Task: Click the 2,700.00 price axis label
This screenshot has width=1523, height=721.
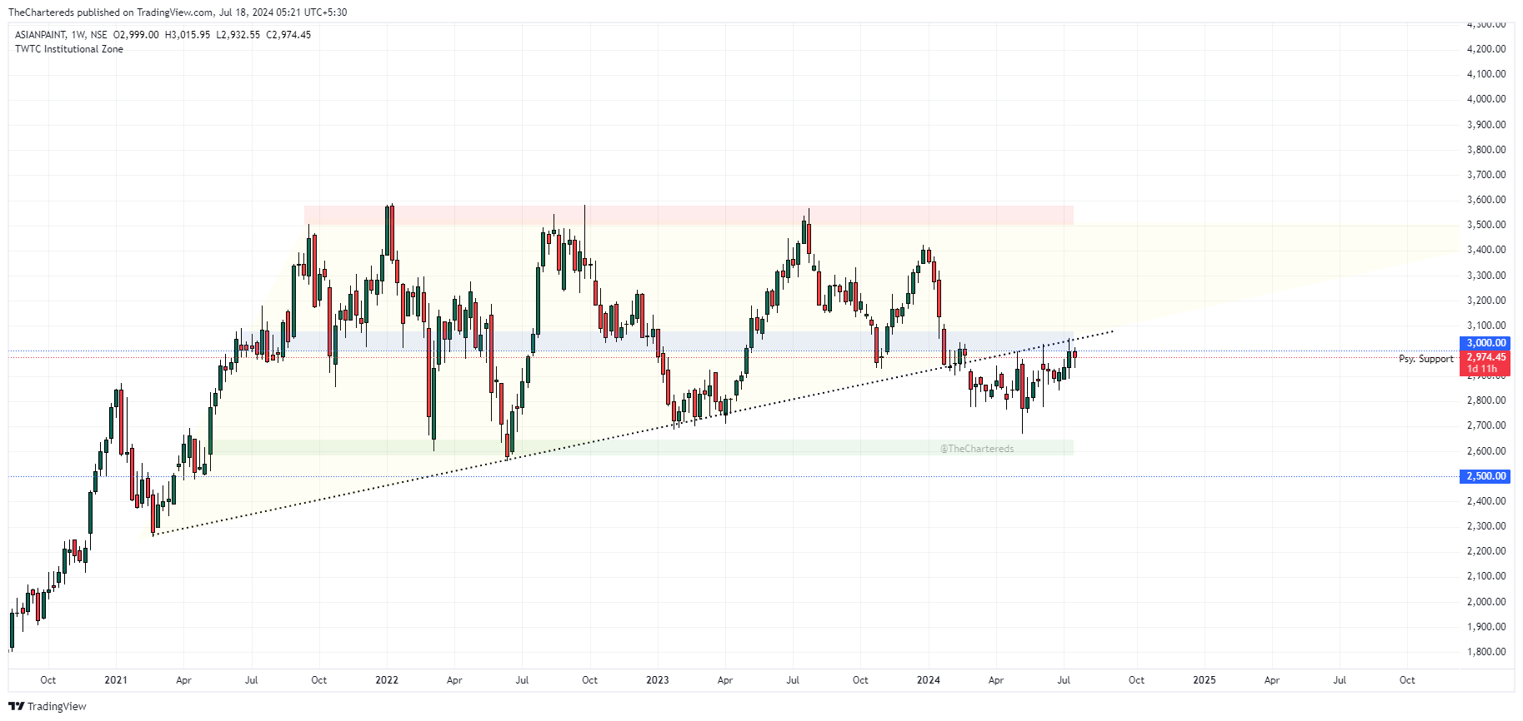Action: (x=1486, y=425)
